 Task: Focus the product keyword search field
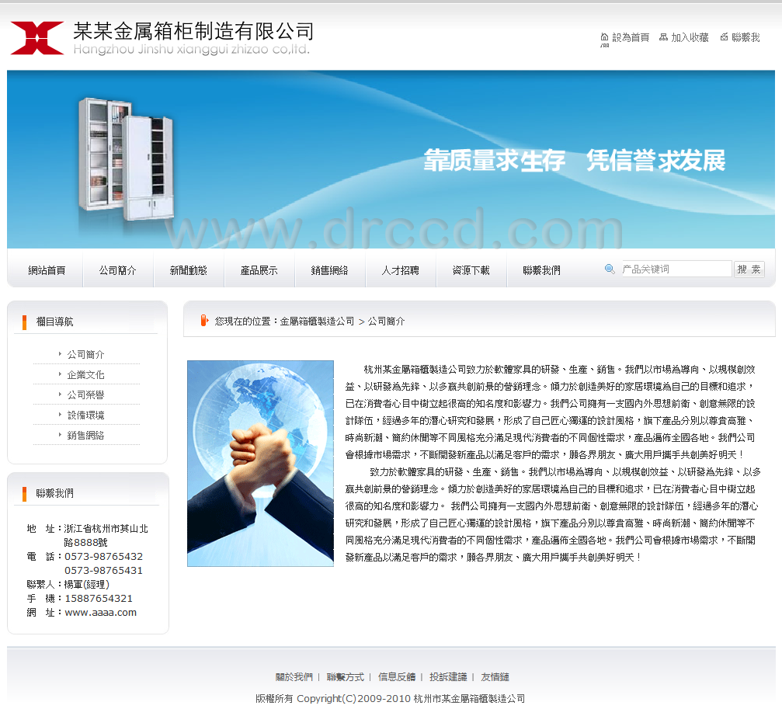coord(676,269)
